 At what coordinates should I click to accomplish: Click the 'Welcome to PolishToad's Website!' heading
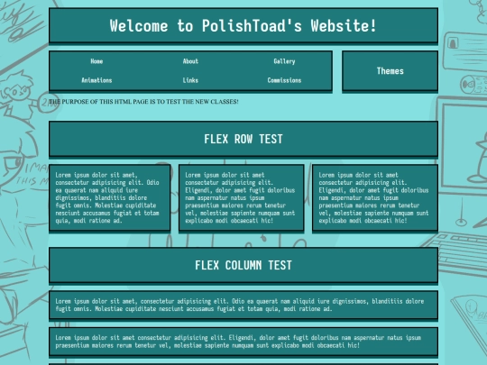[243, 25]
